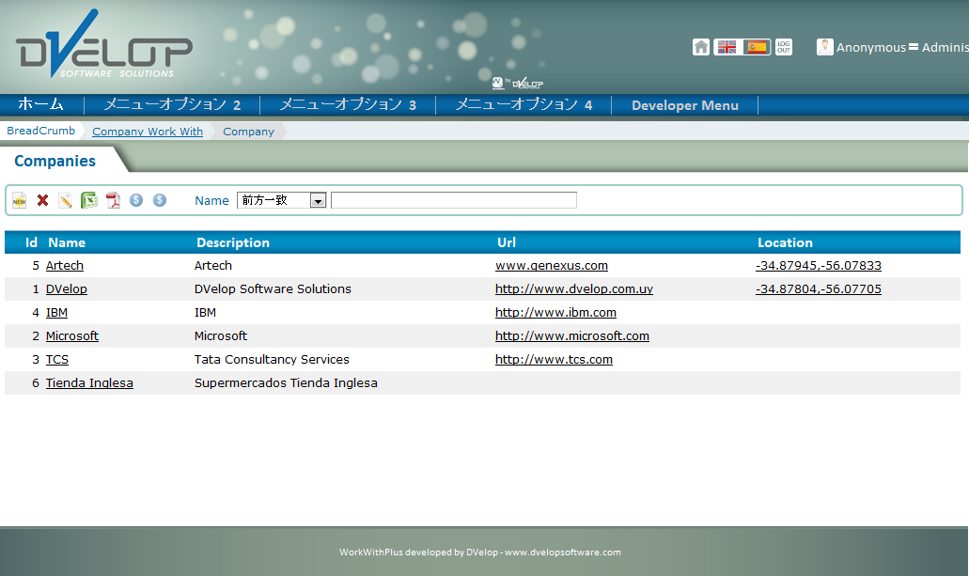This screenshot has width=969, height=576.
Task: Export companies list to PDF
Action: [x=113, y=200]
